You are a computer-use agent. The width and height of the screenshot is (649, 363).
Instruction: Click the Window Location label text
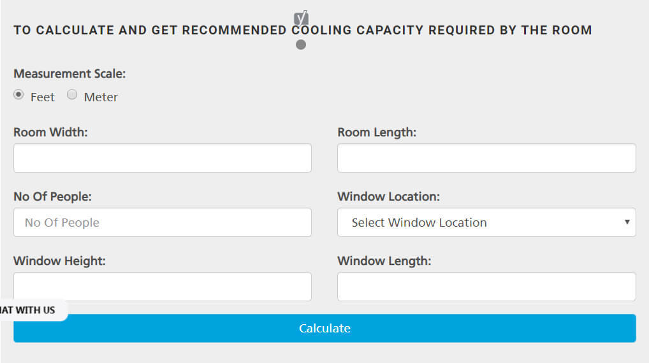pos(388,196)
